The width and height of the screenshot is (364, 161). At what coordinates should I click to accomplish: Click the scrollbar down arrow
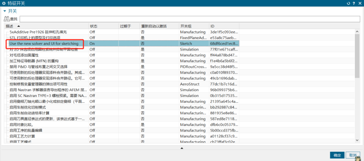[x=358, y=140]
